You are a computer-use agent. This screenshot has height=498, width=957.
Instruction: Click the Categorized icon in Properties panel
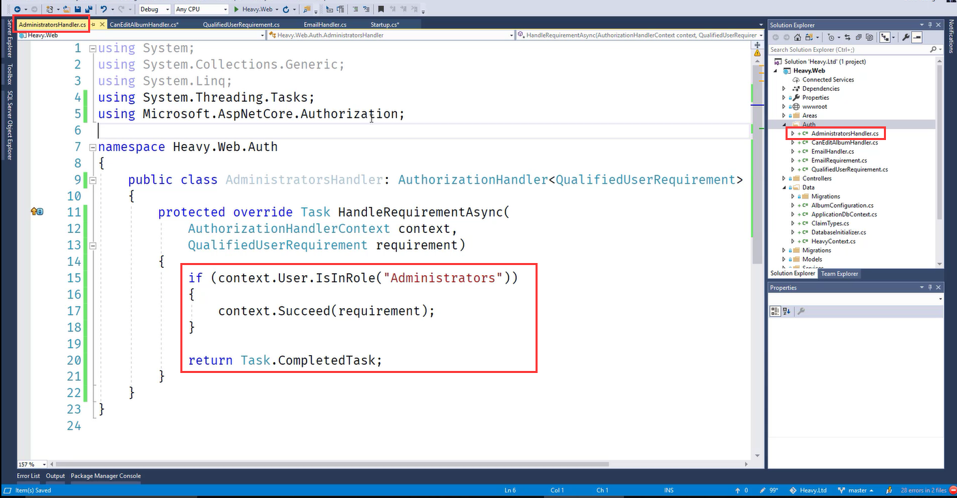click(775, 311)
